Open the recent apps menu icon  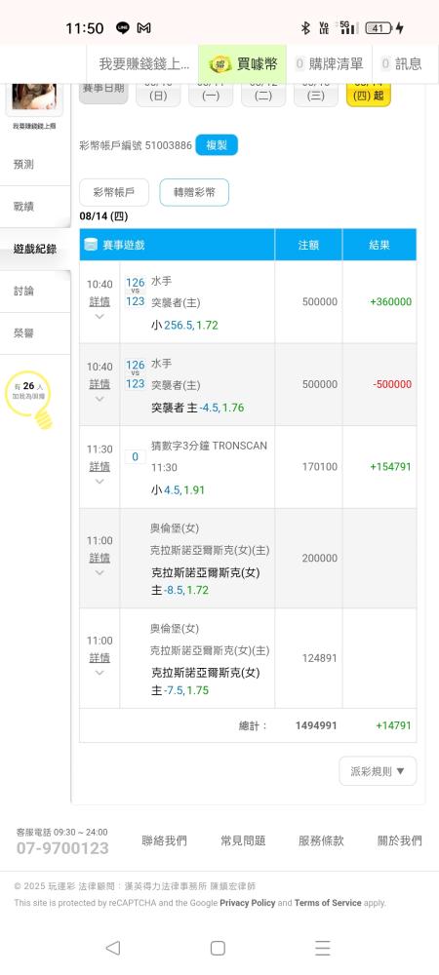pos(322,948)
